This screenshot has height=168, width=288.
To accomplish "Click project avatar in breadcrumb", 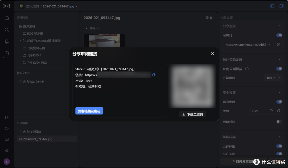I will point(22,6).
